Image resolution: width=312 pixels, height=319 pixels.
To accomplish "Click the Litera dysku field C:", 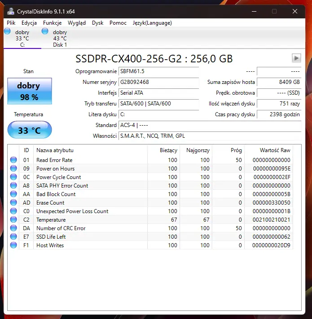I will pyautogui.click(x=158, y=114).
